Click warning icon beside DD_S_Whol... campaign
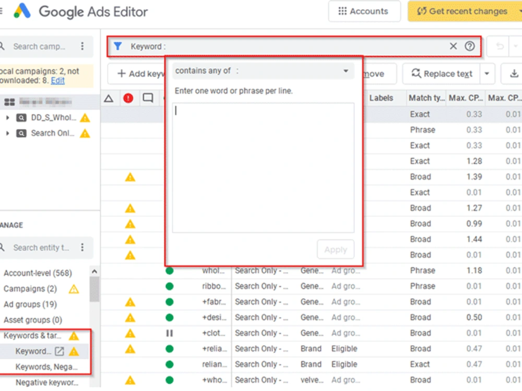This screenshot has height=391, width=522. [85, 118]
